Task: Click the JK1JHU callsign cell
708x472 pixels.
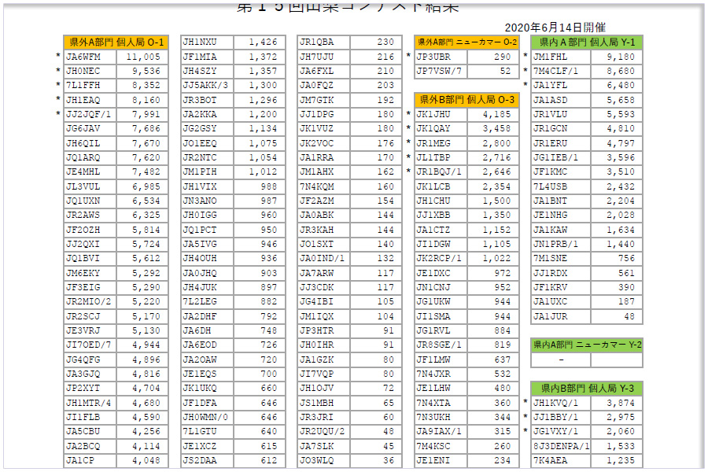Action: tap(433, 114)
